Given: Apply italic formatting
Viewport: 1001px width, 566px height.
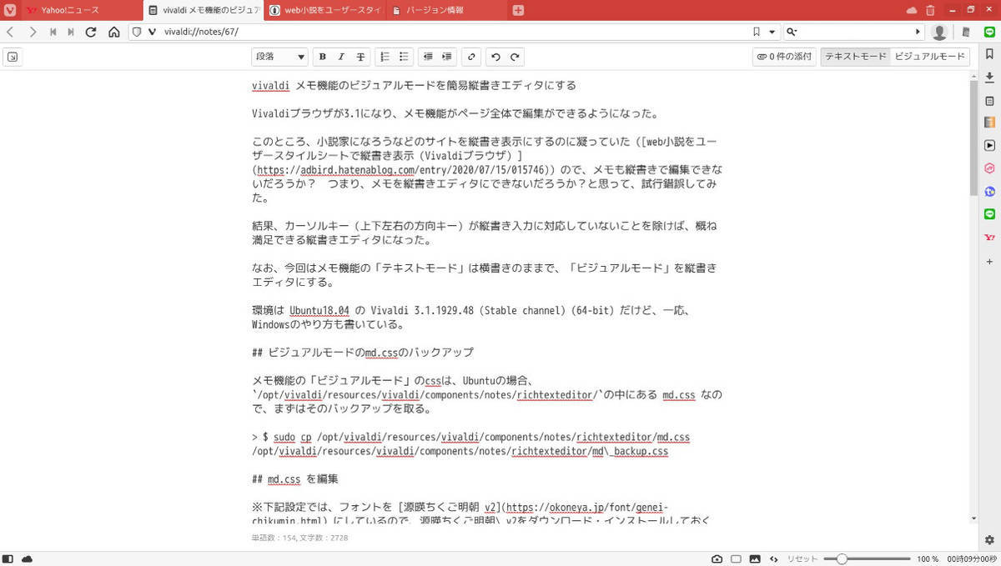Looking at the screenshot, I should pos(341,57).
